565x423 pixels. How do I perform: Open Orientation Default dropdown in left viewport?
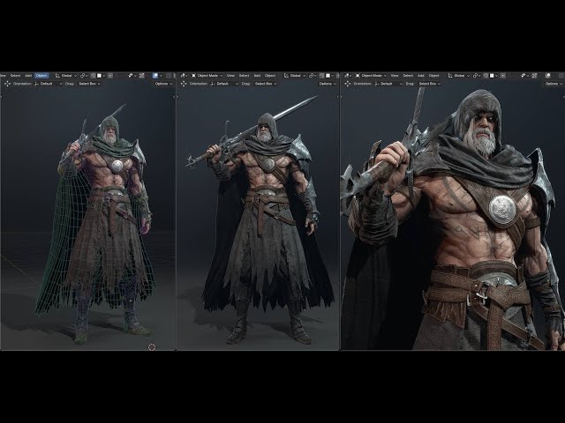pos(49,84)
